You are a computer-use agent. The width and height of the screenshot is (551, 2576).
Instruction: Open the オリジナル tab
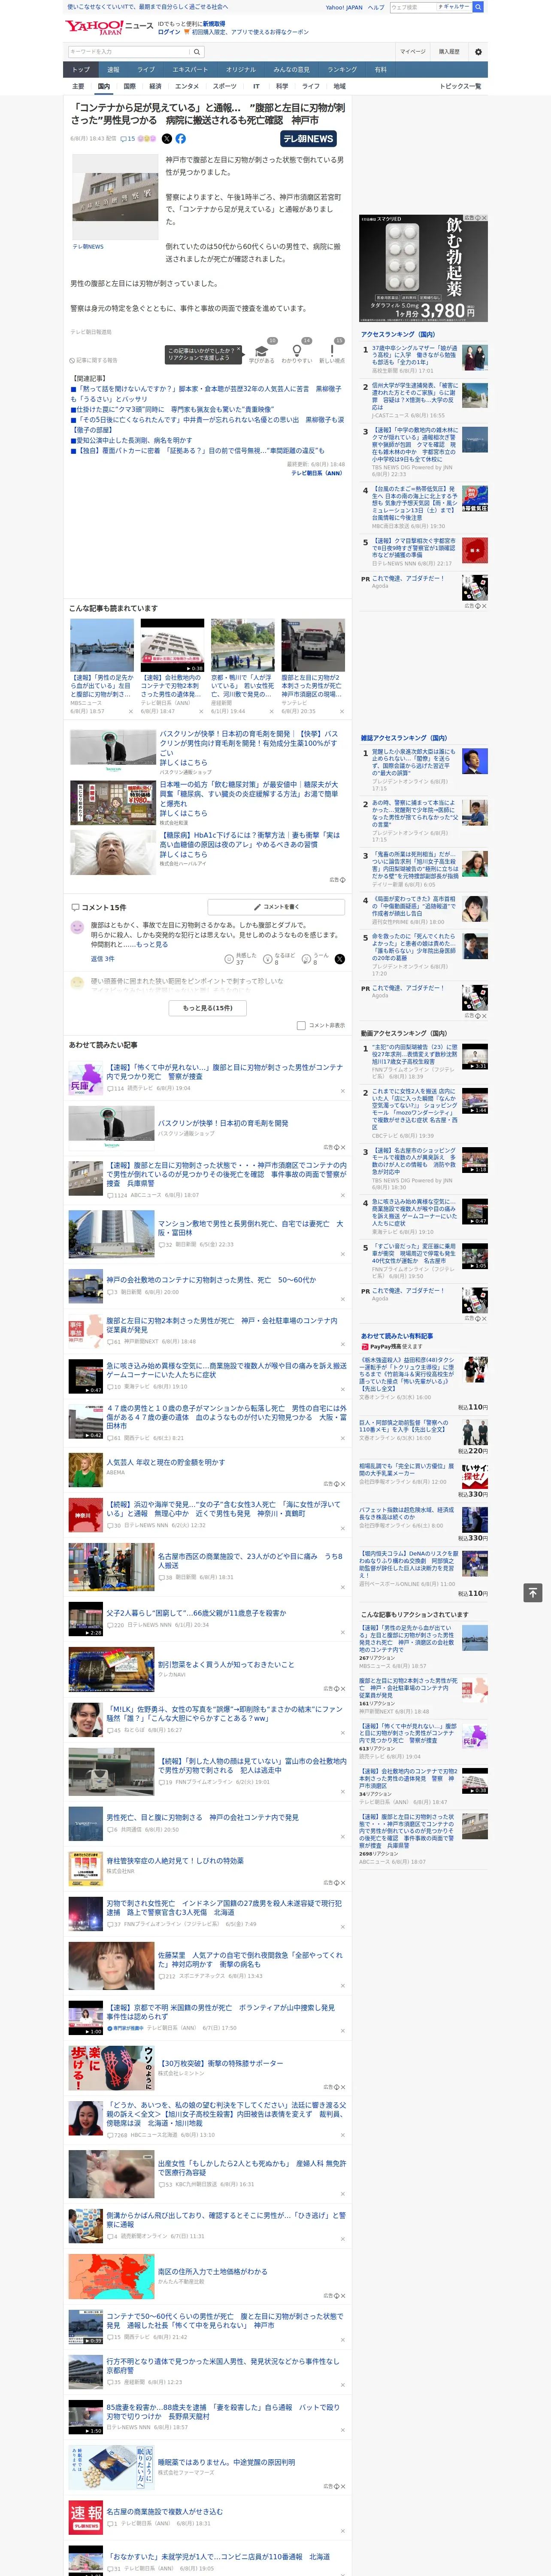point(241,69)
